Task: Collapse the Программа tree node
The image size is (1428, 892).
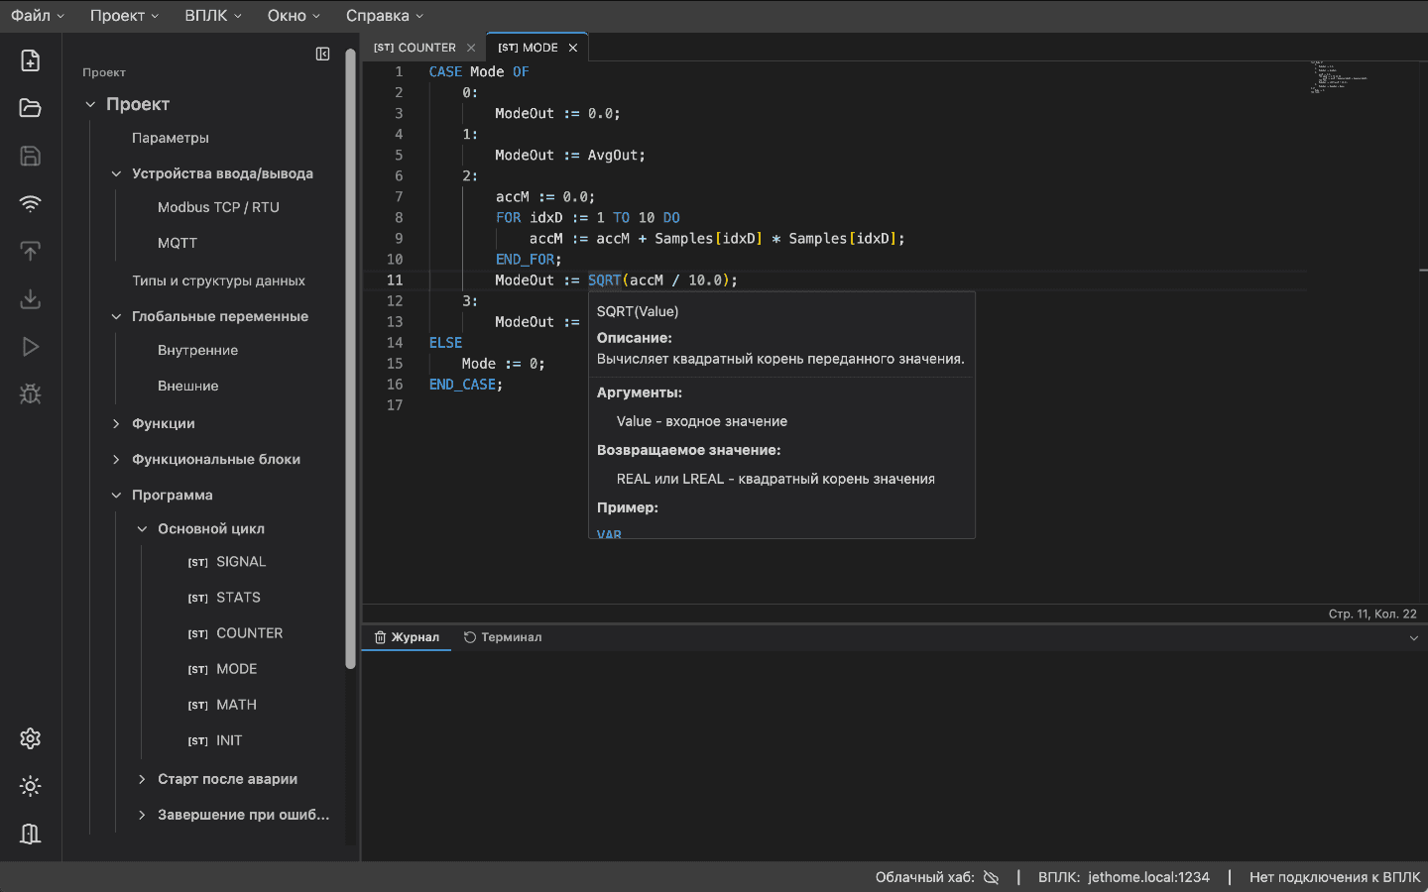Action: pos(116,495)
